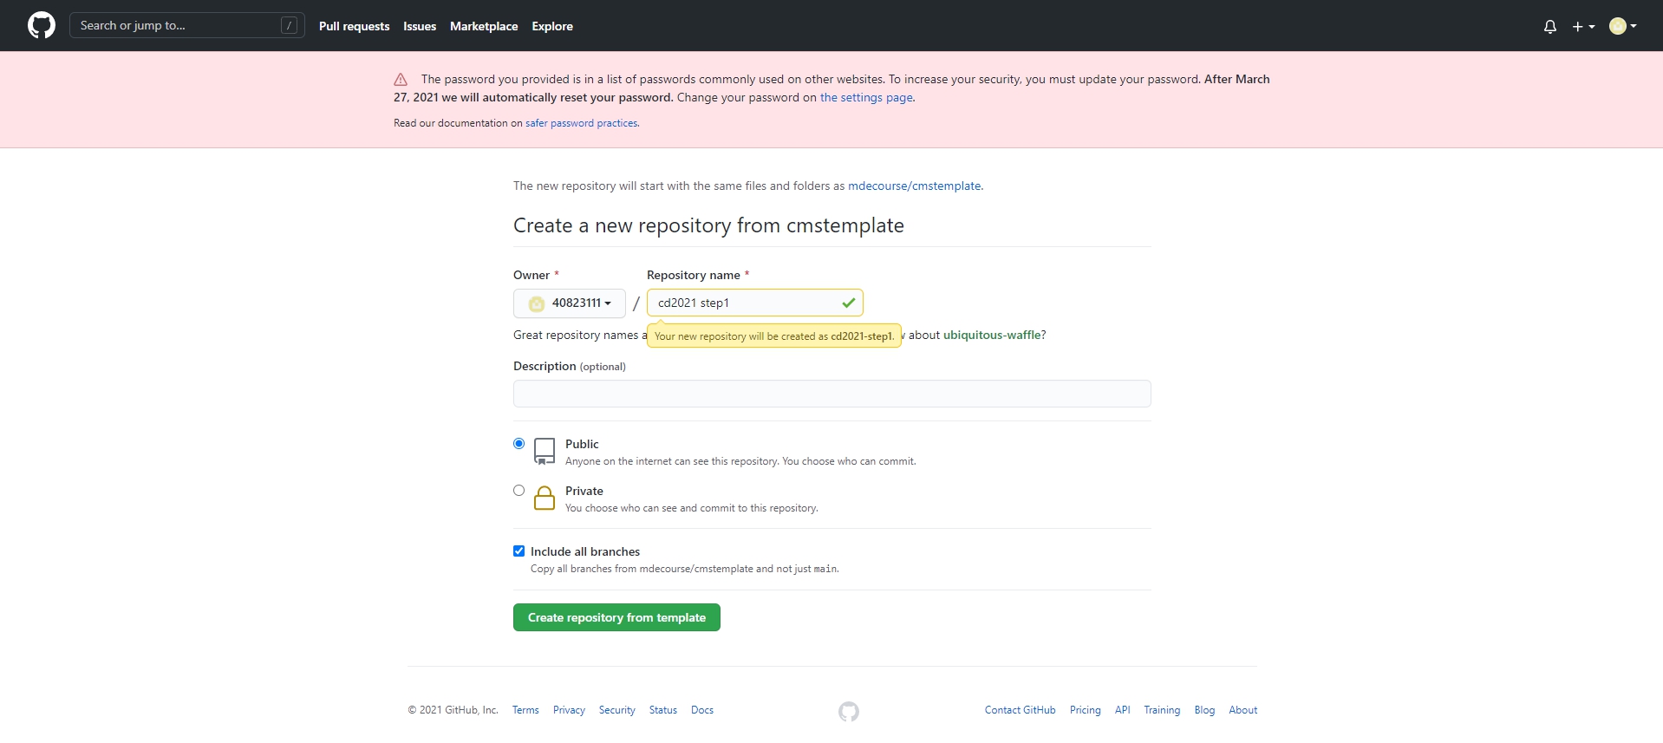Click the footer GitHub mark icon

tap(849, 711)
